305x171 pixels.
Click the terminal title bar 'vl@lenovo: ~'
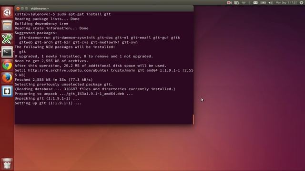coord(40,9)
